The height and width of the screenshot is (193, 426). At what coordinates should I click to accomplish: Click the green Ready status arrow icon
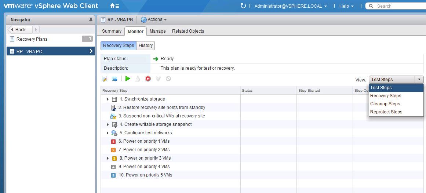tap(156, 59)
